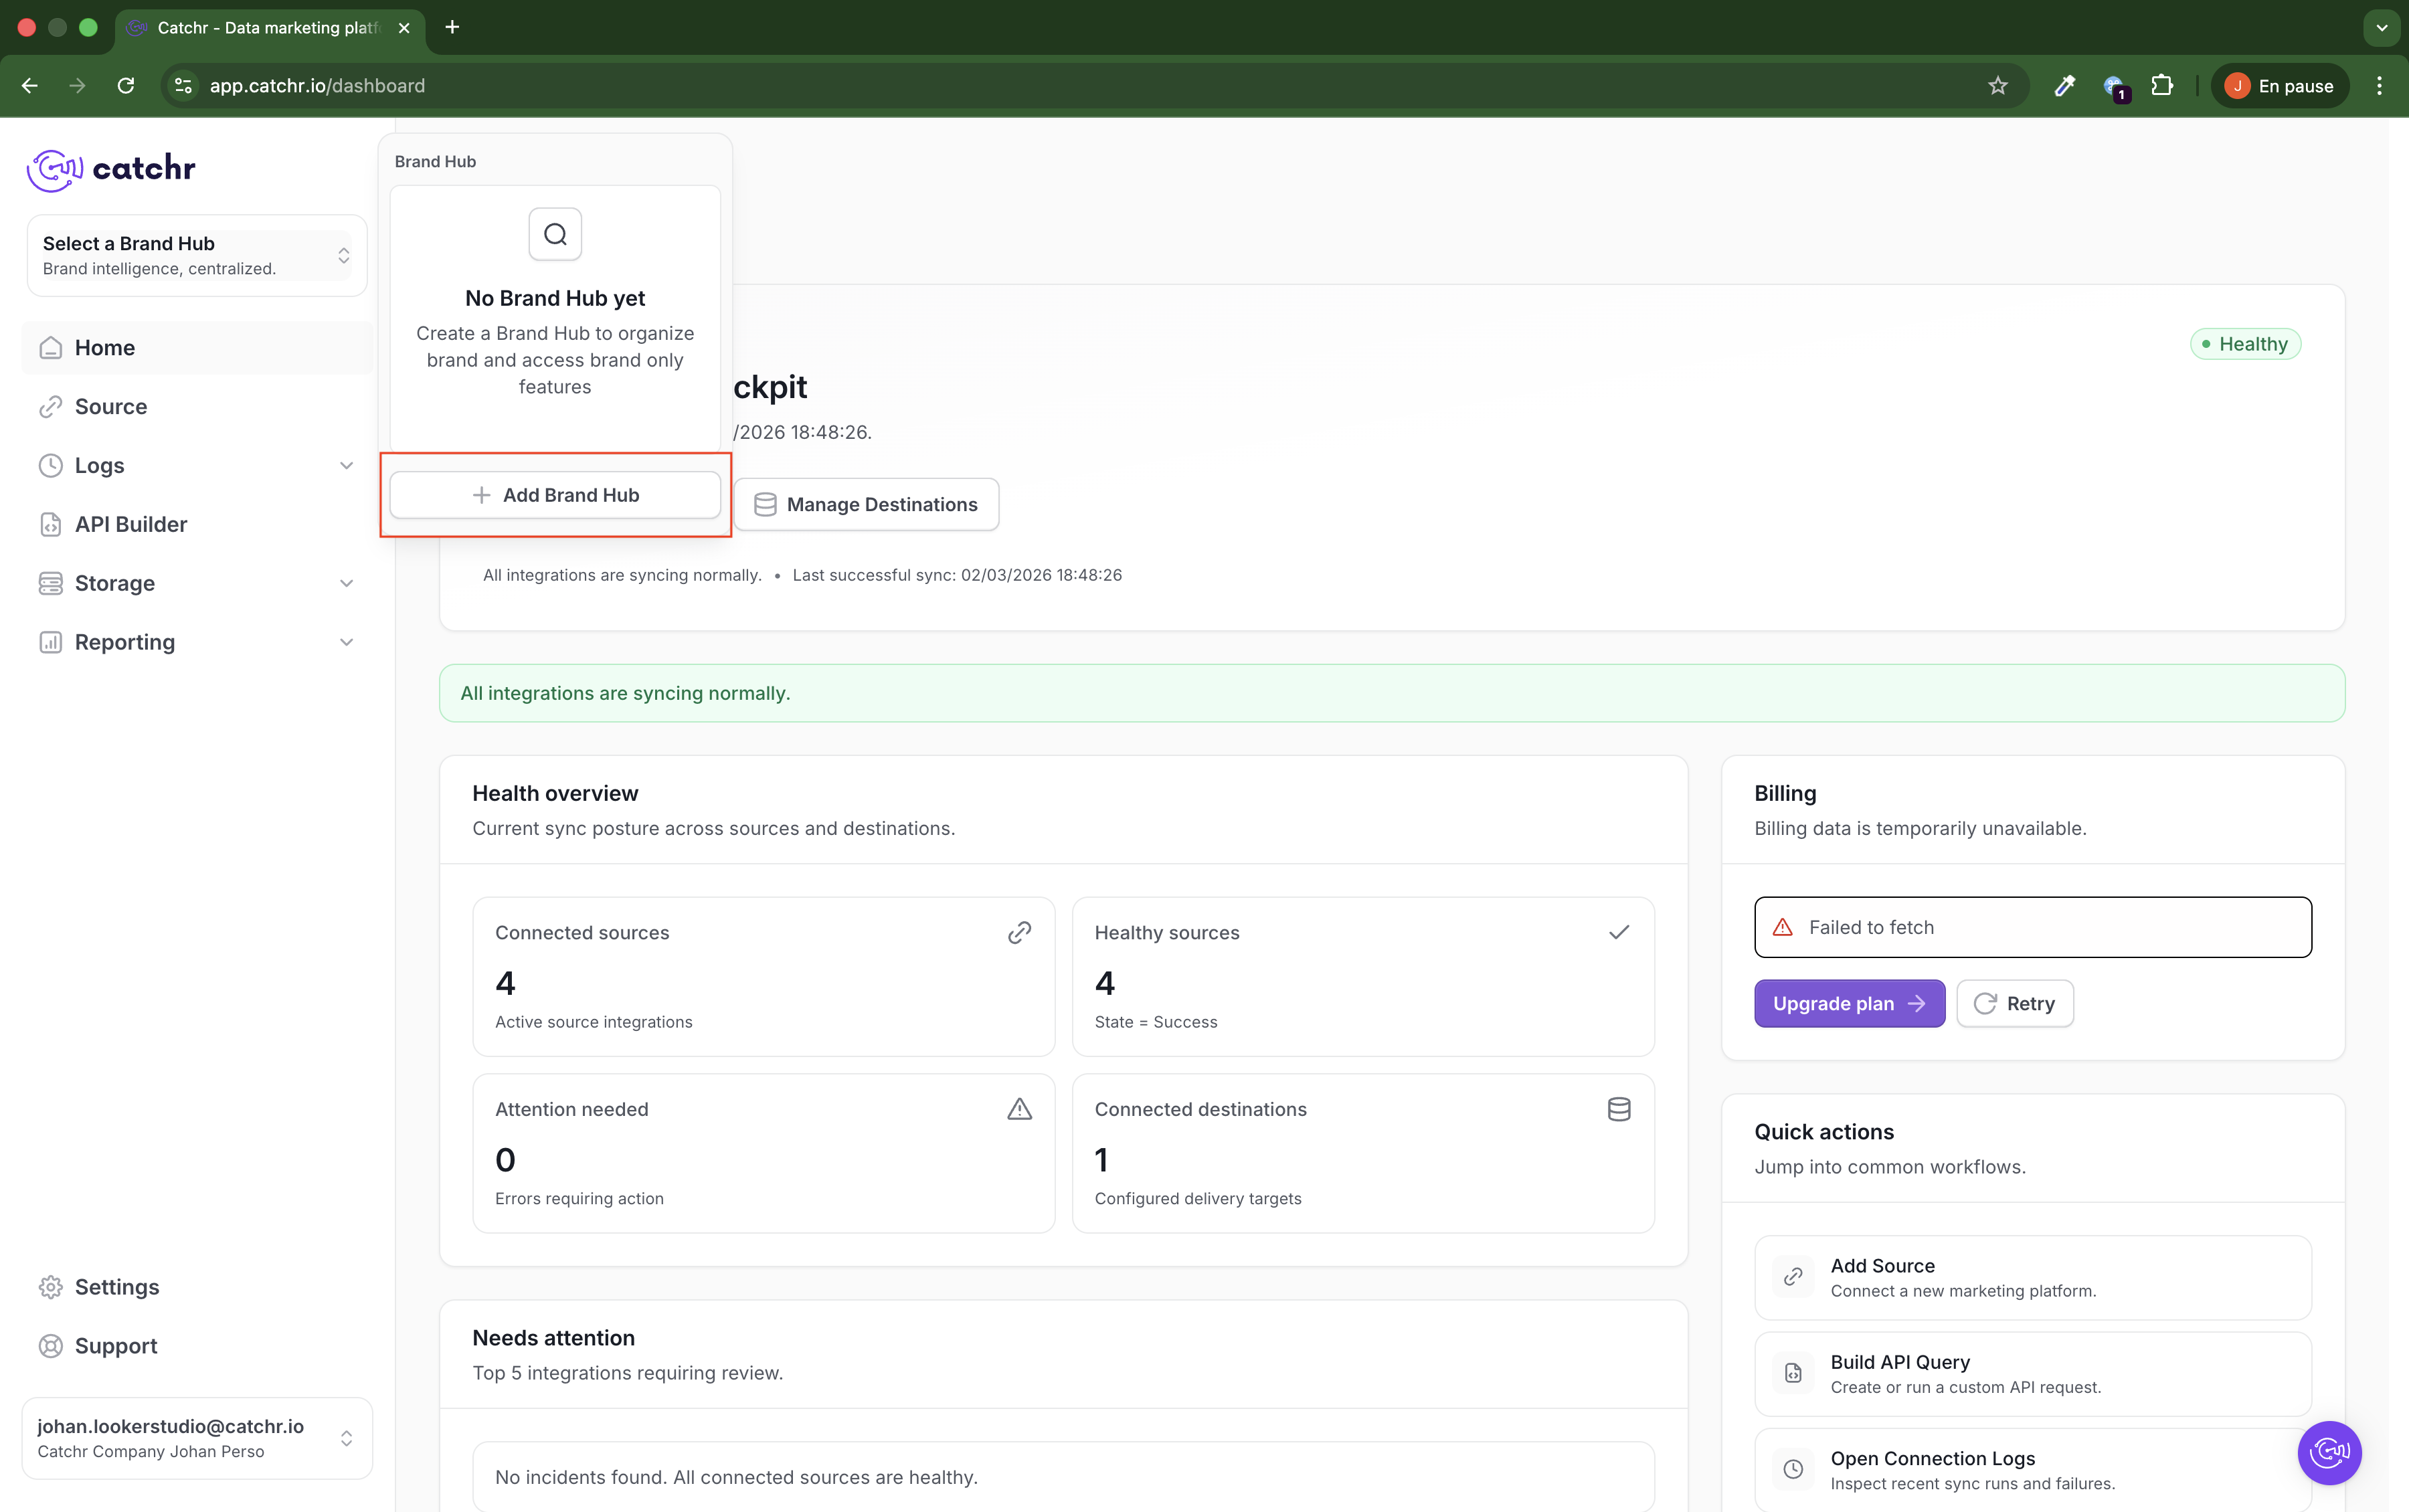
Task: Expand the Logs menu chevron
Action: [346, 466]
